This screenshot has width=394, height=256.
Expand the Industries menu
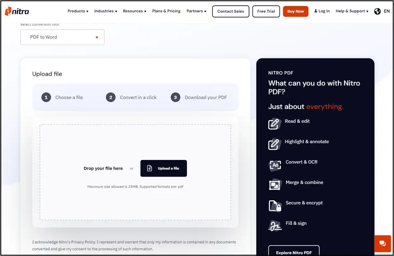tap(106, 11)
